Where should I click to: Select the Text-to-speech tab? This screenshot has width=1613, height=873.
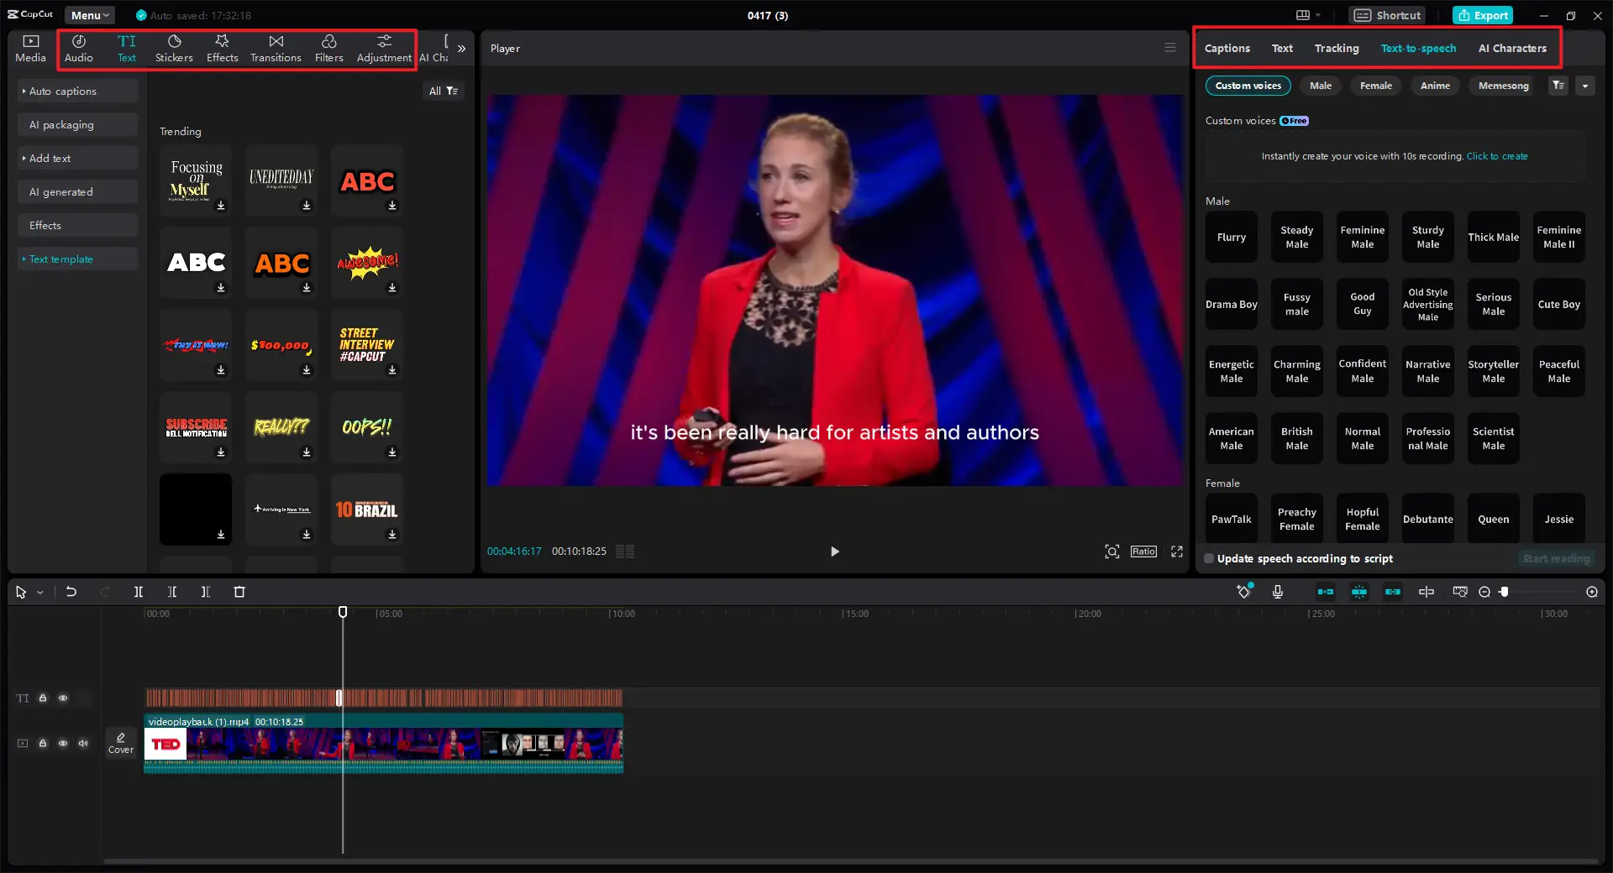point(1418,48)
